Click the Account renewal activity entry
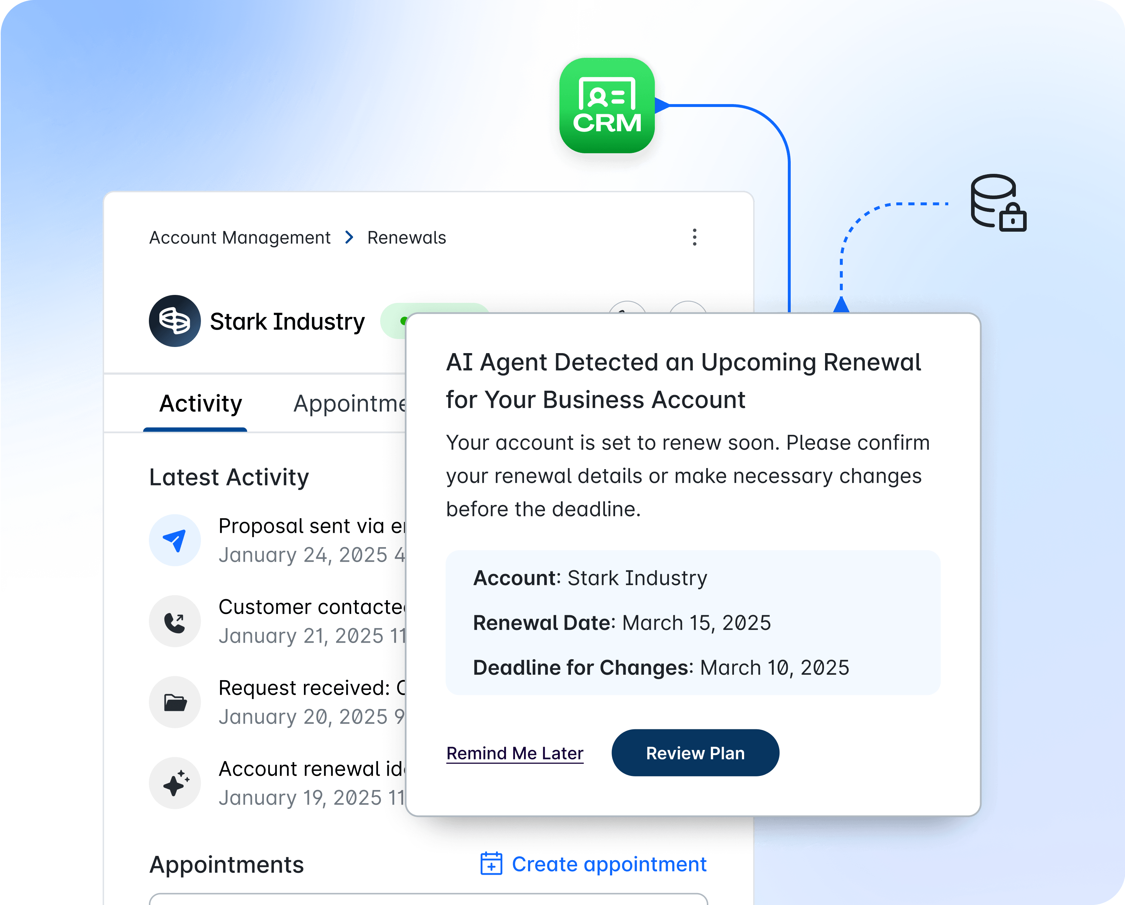 (312, 769)
